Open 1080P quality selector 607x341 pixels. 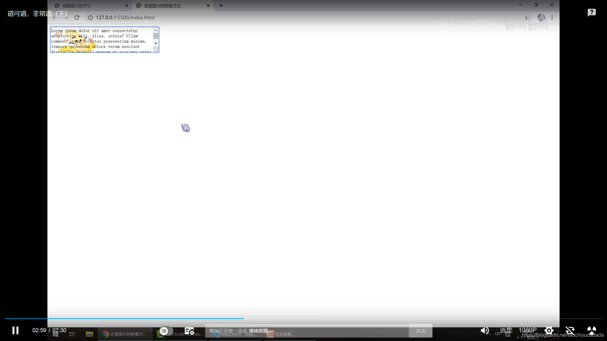click(x=527, y=330)
